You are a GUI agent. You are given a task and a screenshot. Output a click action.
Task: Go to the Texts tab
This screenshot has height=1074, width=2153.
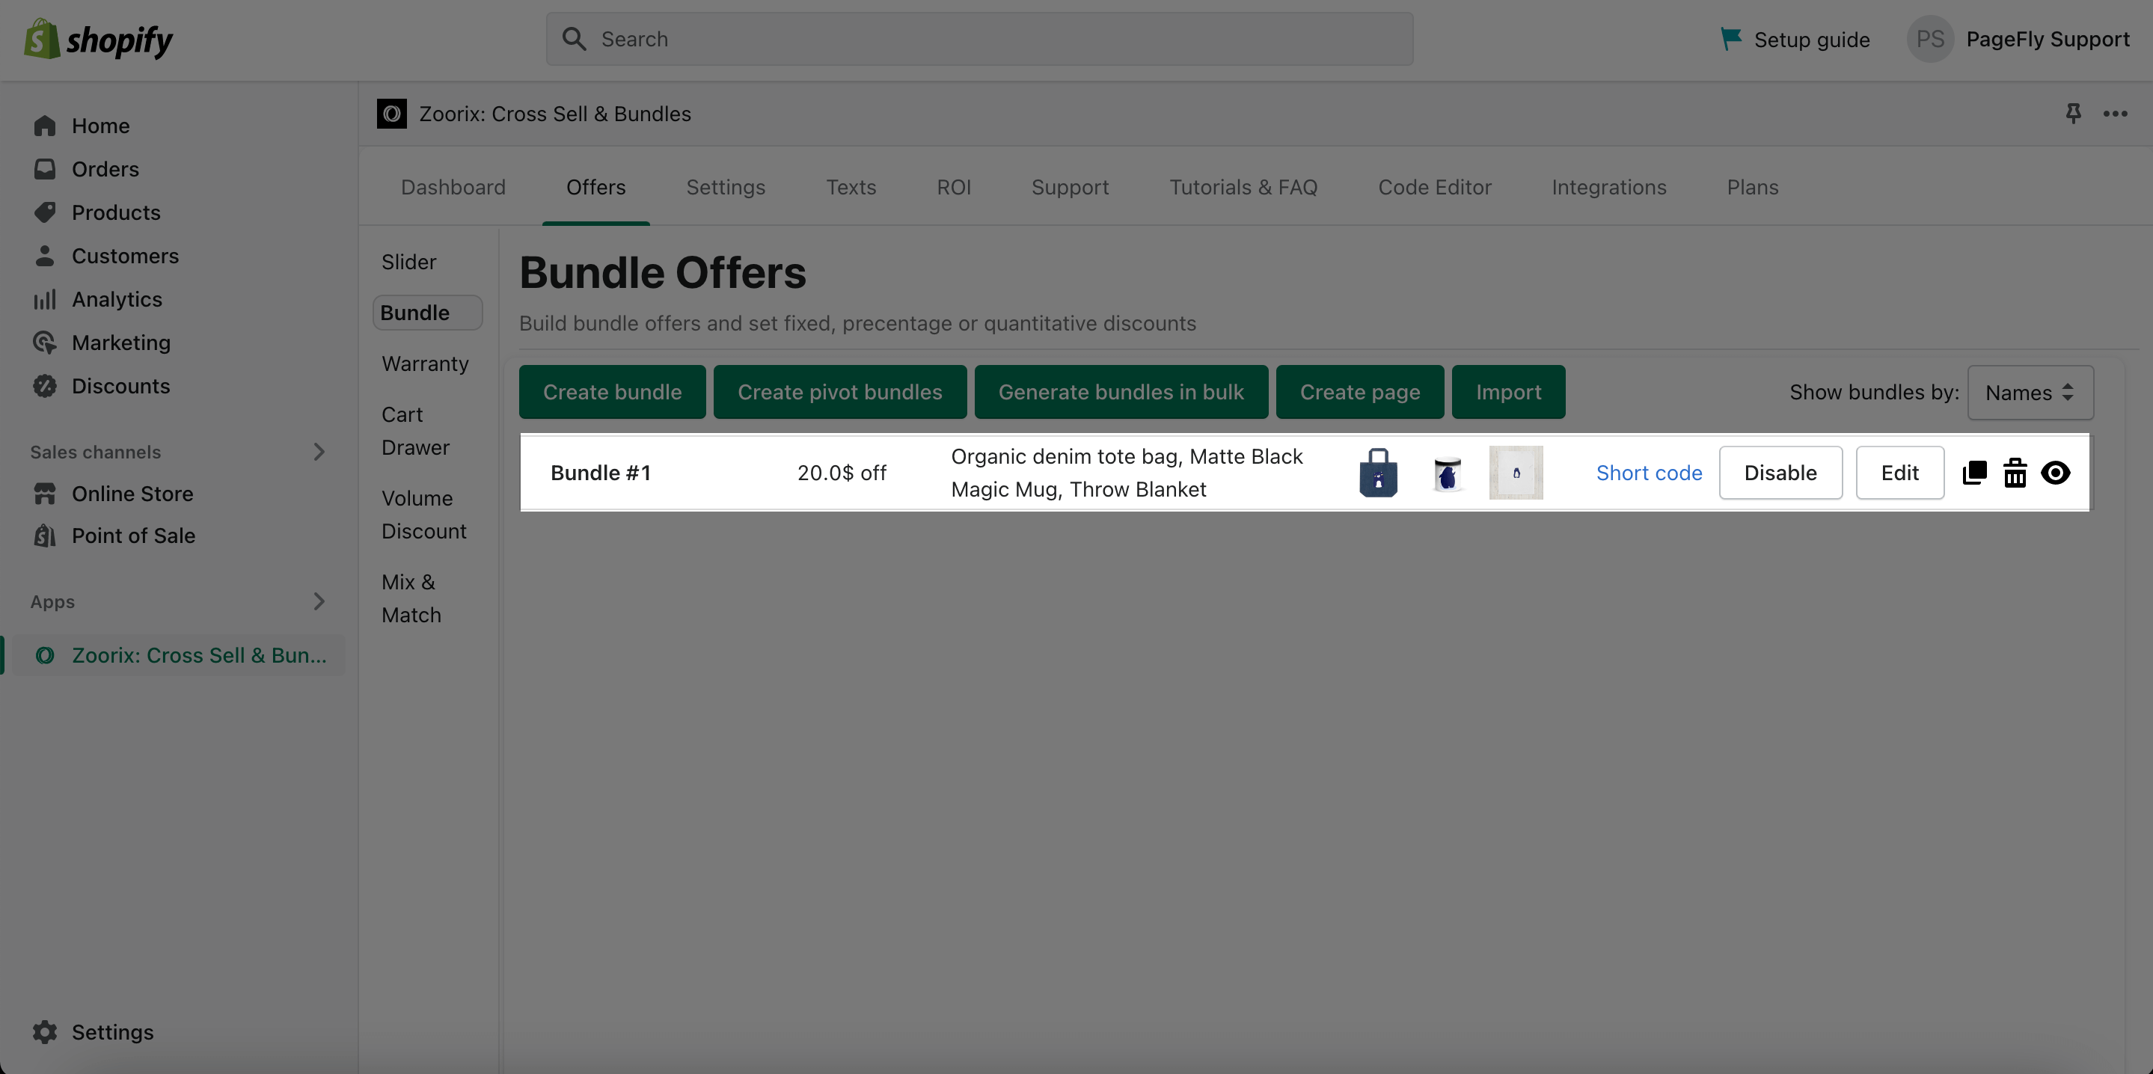pos(851,187)
